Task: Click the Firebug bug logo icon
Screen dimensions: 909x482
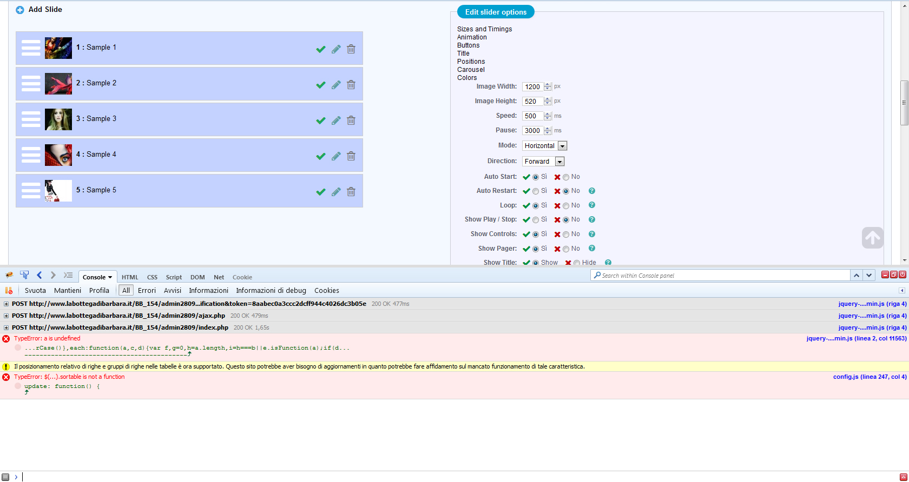Action: pyautogui.click(x=9, y=275)
